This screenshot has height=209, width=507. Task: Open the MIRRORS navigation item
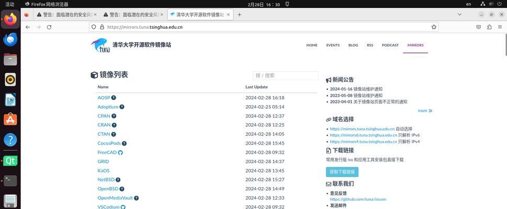click(415, 45)
